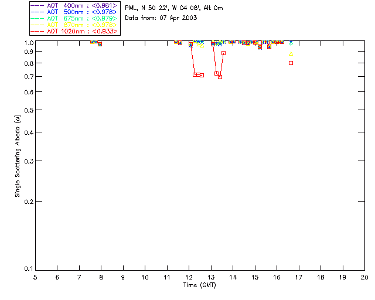
Task: Click the time-axis tick label 20
Action: click(x=364, y=278)
